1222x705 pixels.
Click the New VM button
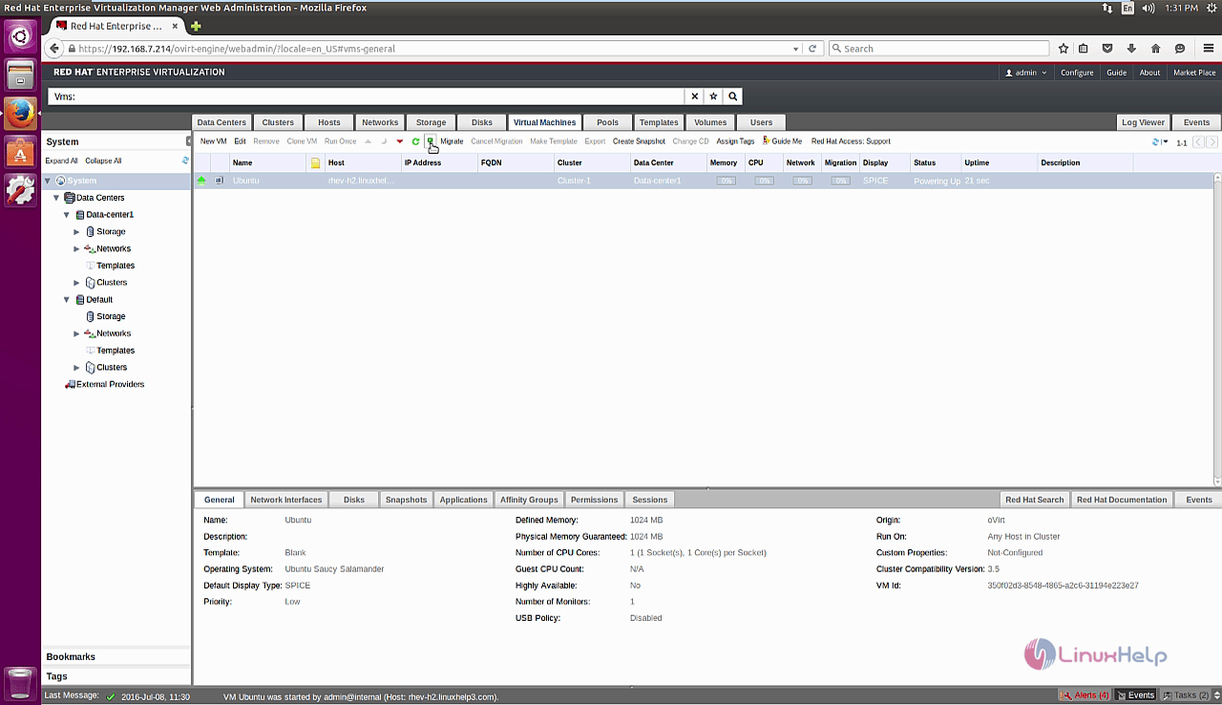click(x=214, y=141)
